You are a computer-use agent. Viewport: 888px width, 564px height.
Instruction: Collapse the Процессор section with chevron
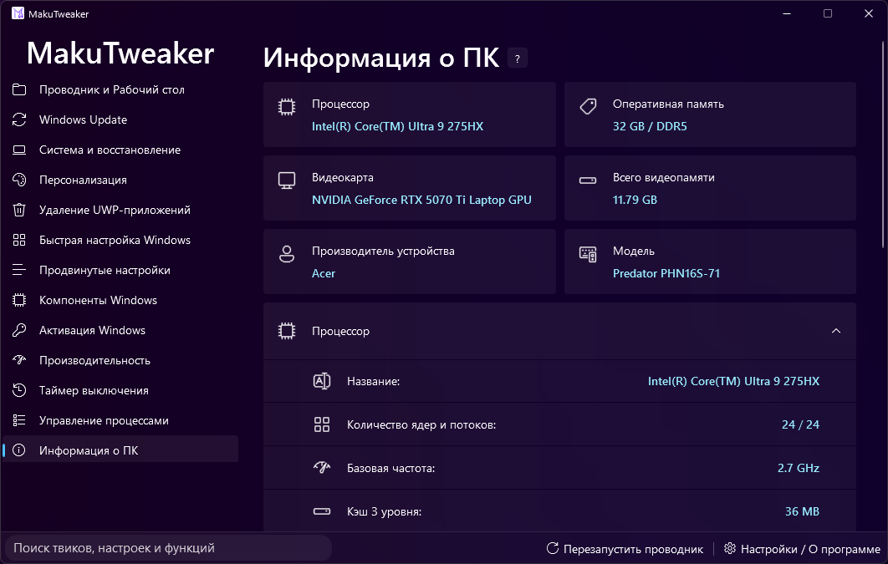point(836,331)
